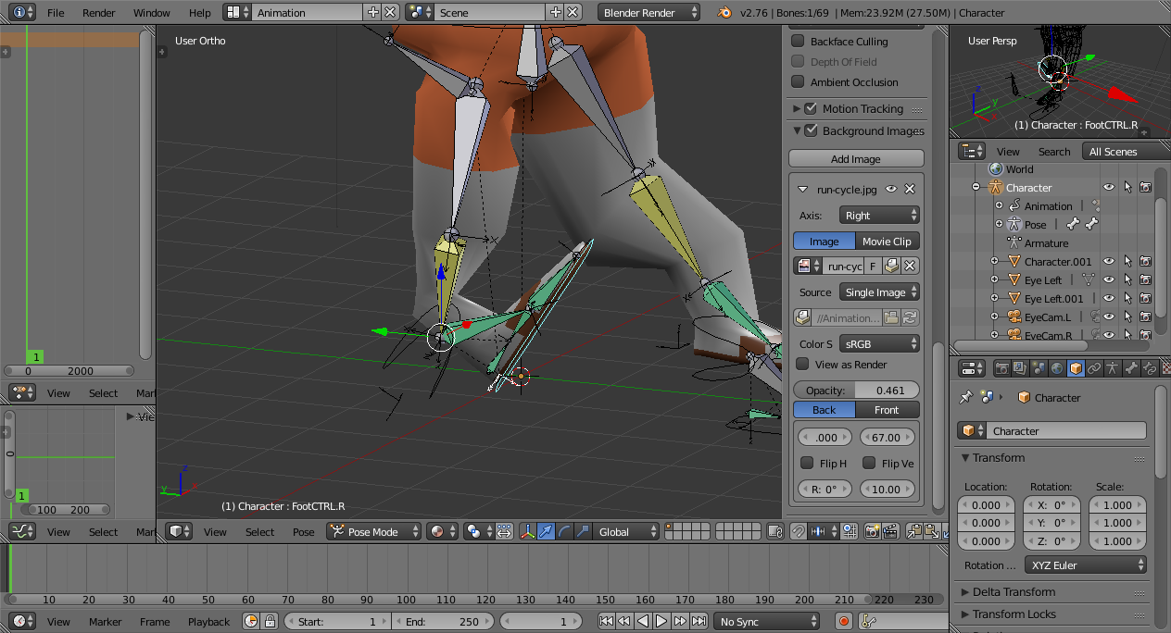
Task: Open the World properties tab (globe icon)
Action: click(1057, 368)
